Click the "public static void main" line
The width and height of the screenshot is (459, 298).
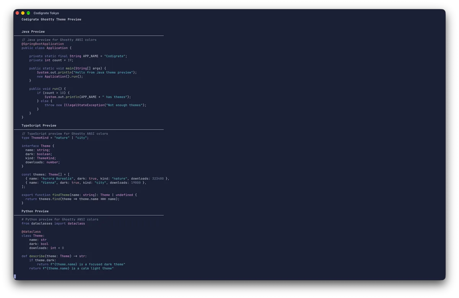(68, 68)
